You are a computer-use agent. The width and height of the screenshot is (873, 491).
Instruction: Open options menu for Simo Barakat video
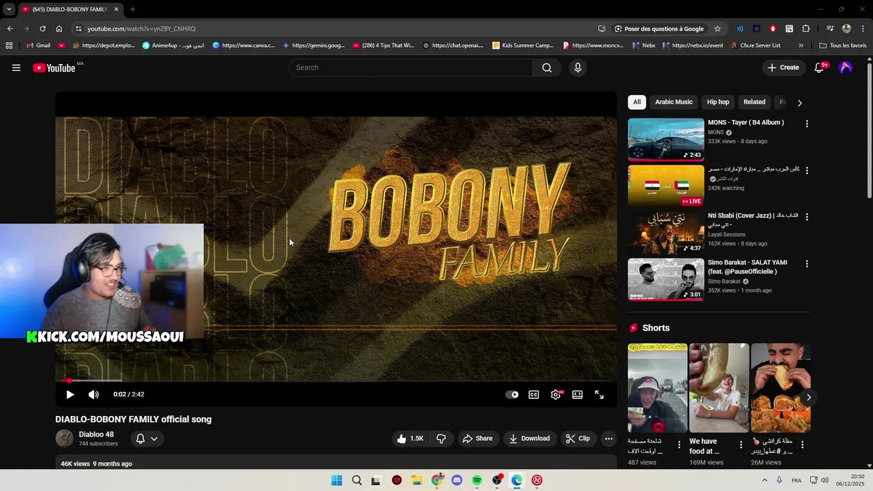807,263
